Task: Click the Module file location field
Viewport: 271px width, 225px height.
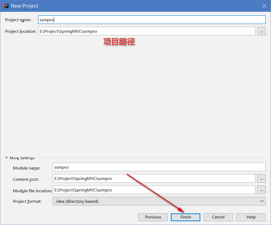Action: (x=154, y=190)
